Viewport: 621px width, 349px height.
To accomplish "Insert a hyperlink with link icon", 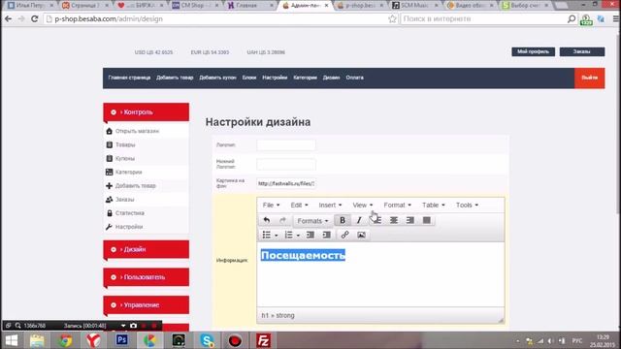I will pyautogui.click(x=345, y=235).
